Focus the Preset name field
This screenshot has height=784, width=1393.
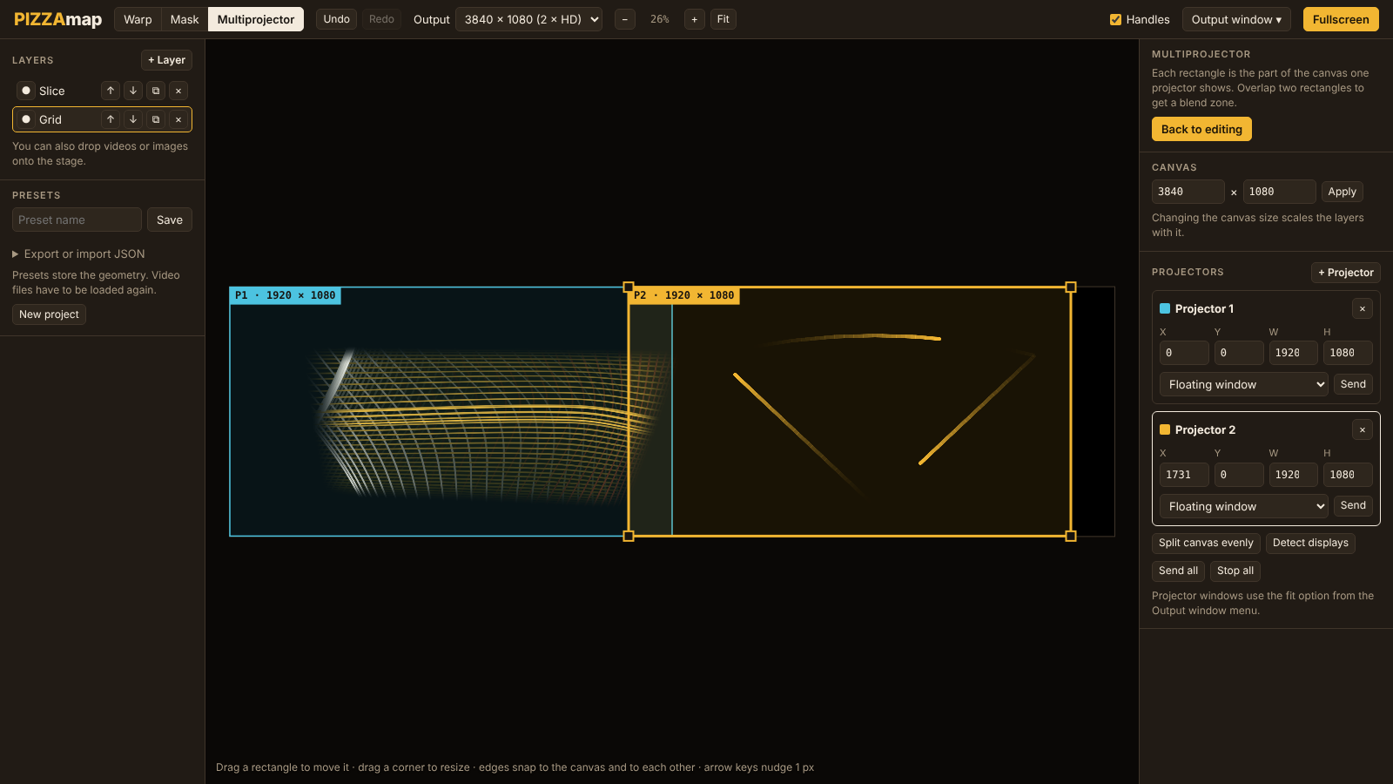click(77, 220)
